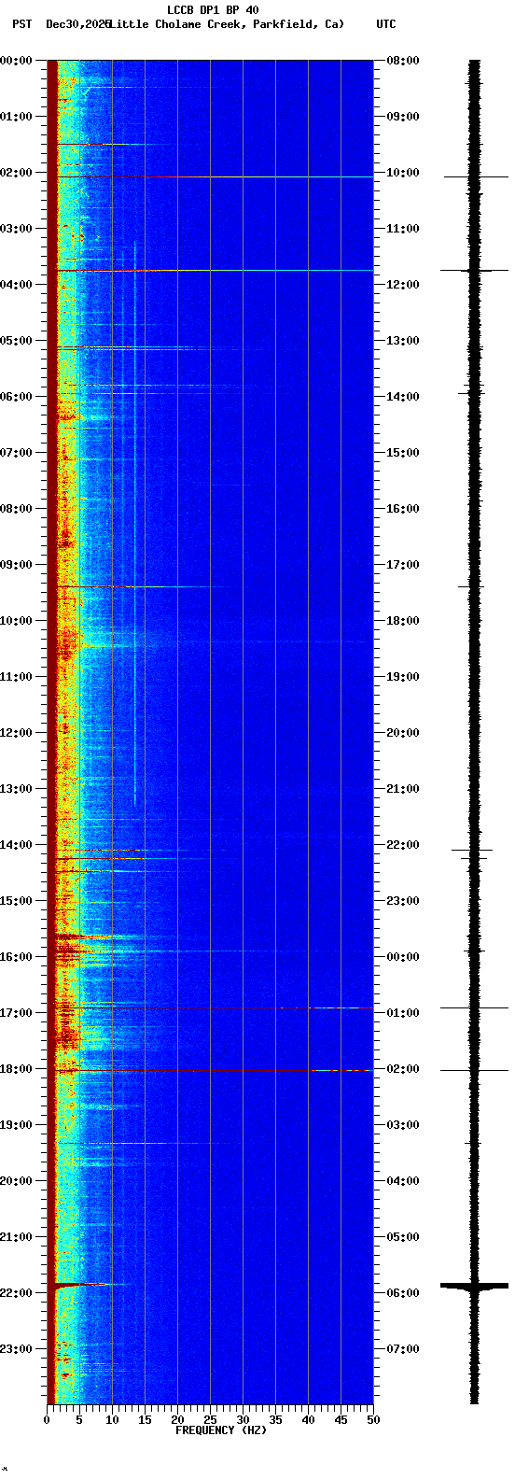Select the 06:00 PST time label
The image size is (515, 1479).
coord(16,397)
